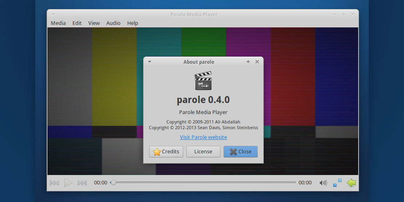Start playback with the play button
The image size is (404, 202).
tap(68, 183)
